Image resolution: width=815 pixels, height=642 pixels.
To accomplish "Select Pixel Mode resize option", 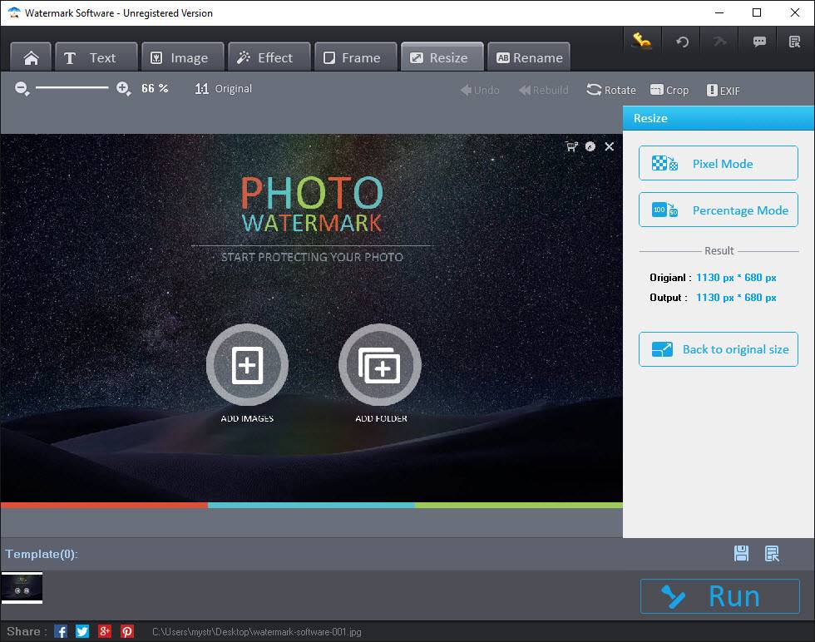I will pyautogui.click(x=719, y=164).
